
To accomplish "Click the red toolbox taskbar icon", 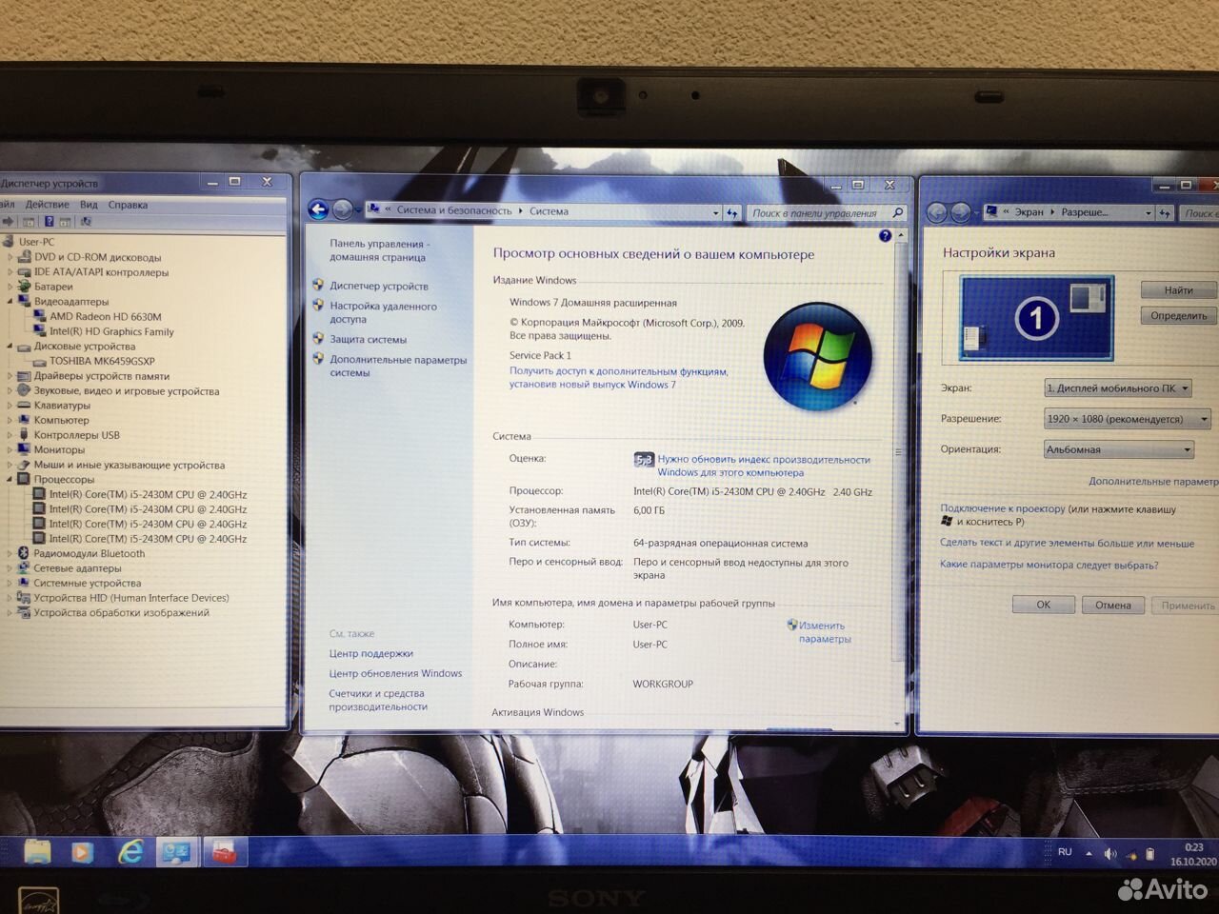I will coord(225,852).
